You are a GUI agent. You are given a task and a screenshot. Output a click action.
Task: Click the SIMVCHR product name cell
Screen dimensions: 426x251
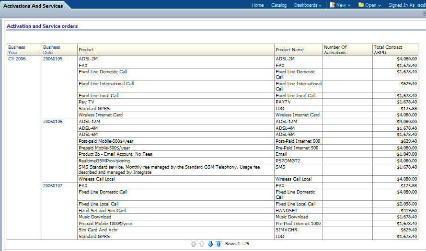pyautogui.click(x=299, y=230)
